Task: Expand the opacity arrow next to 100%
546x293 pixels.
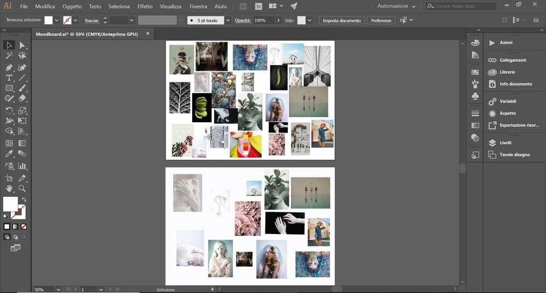Action: 278,20
